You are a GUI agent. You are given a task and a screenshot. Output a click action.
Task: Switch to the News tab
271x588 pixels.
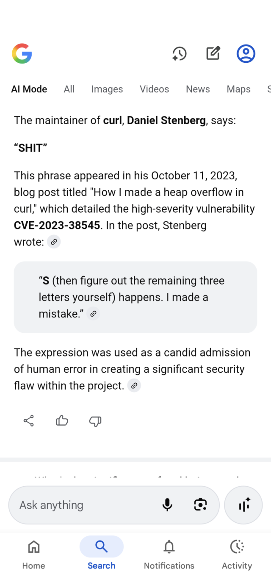[197, 89]
